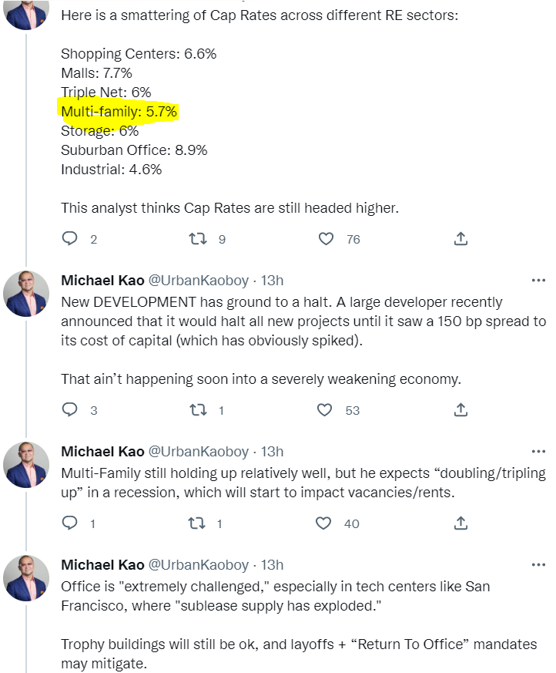The image size is (556, 673).
Task: Like the tweet with 76 likes
Action: (x=326, y=239)
